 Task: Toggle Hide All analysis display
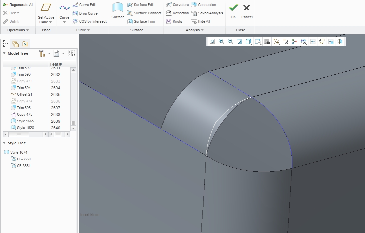click(x=201, y=21)
